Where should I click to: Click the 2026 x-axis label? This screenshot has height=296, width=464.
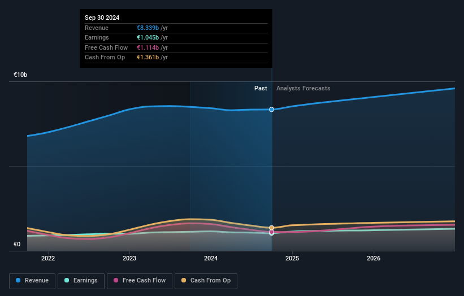coord(374,259)
